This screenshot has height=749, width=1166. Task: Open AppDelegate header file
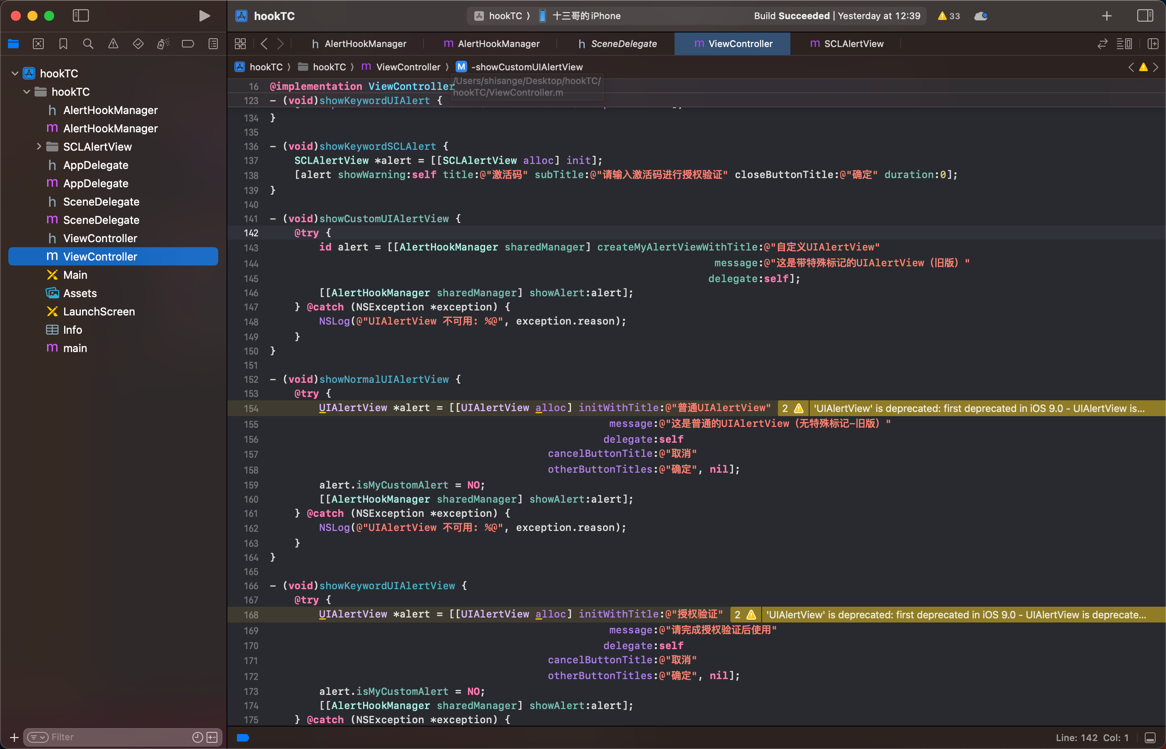113,165
